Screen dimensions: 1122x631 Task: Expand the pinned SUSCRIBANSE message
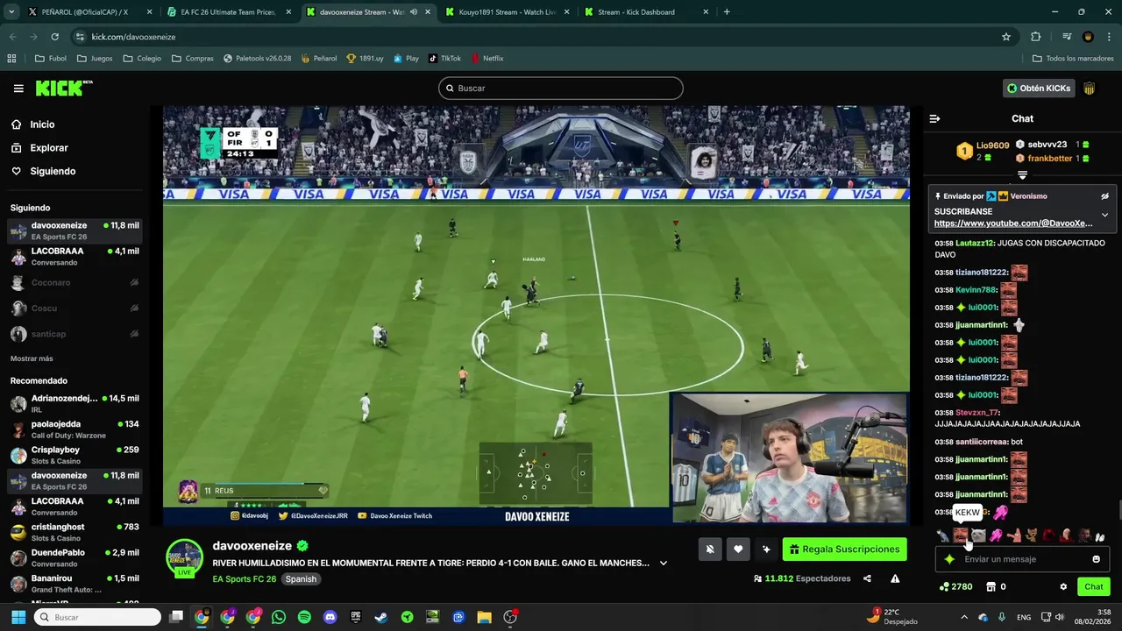[x=1104, y=215]
